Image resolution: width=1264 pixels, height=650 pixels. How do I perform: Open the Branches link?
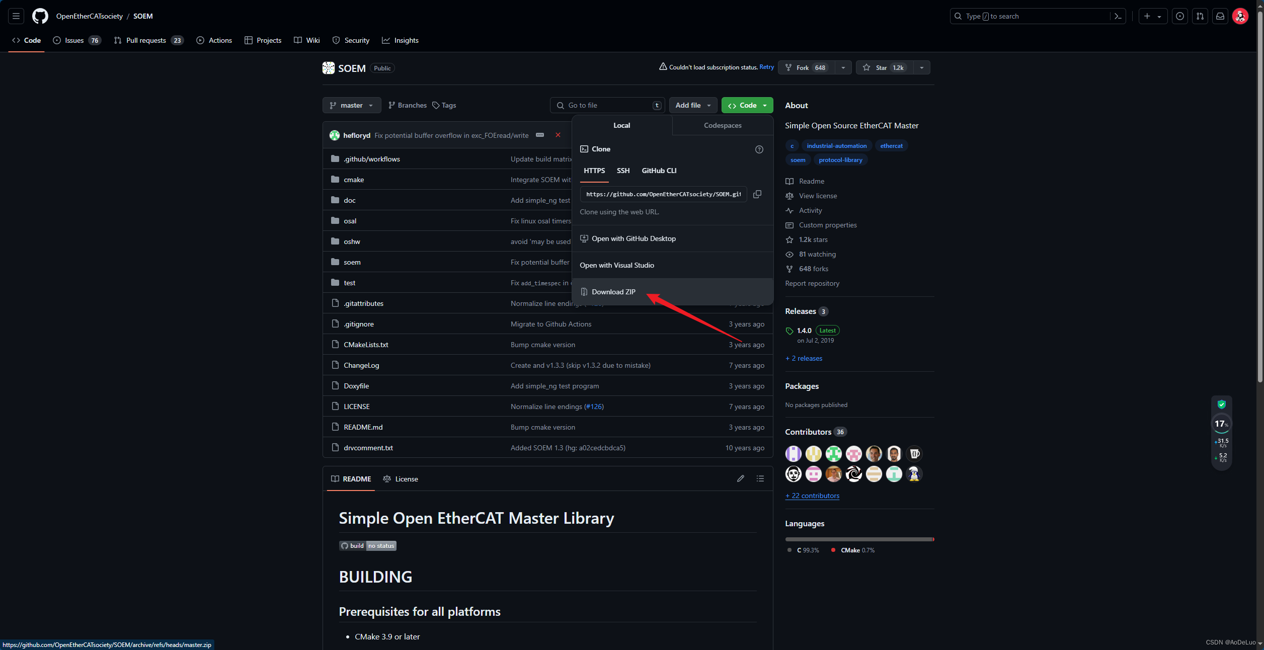pos(408,105)
